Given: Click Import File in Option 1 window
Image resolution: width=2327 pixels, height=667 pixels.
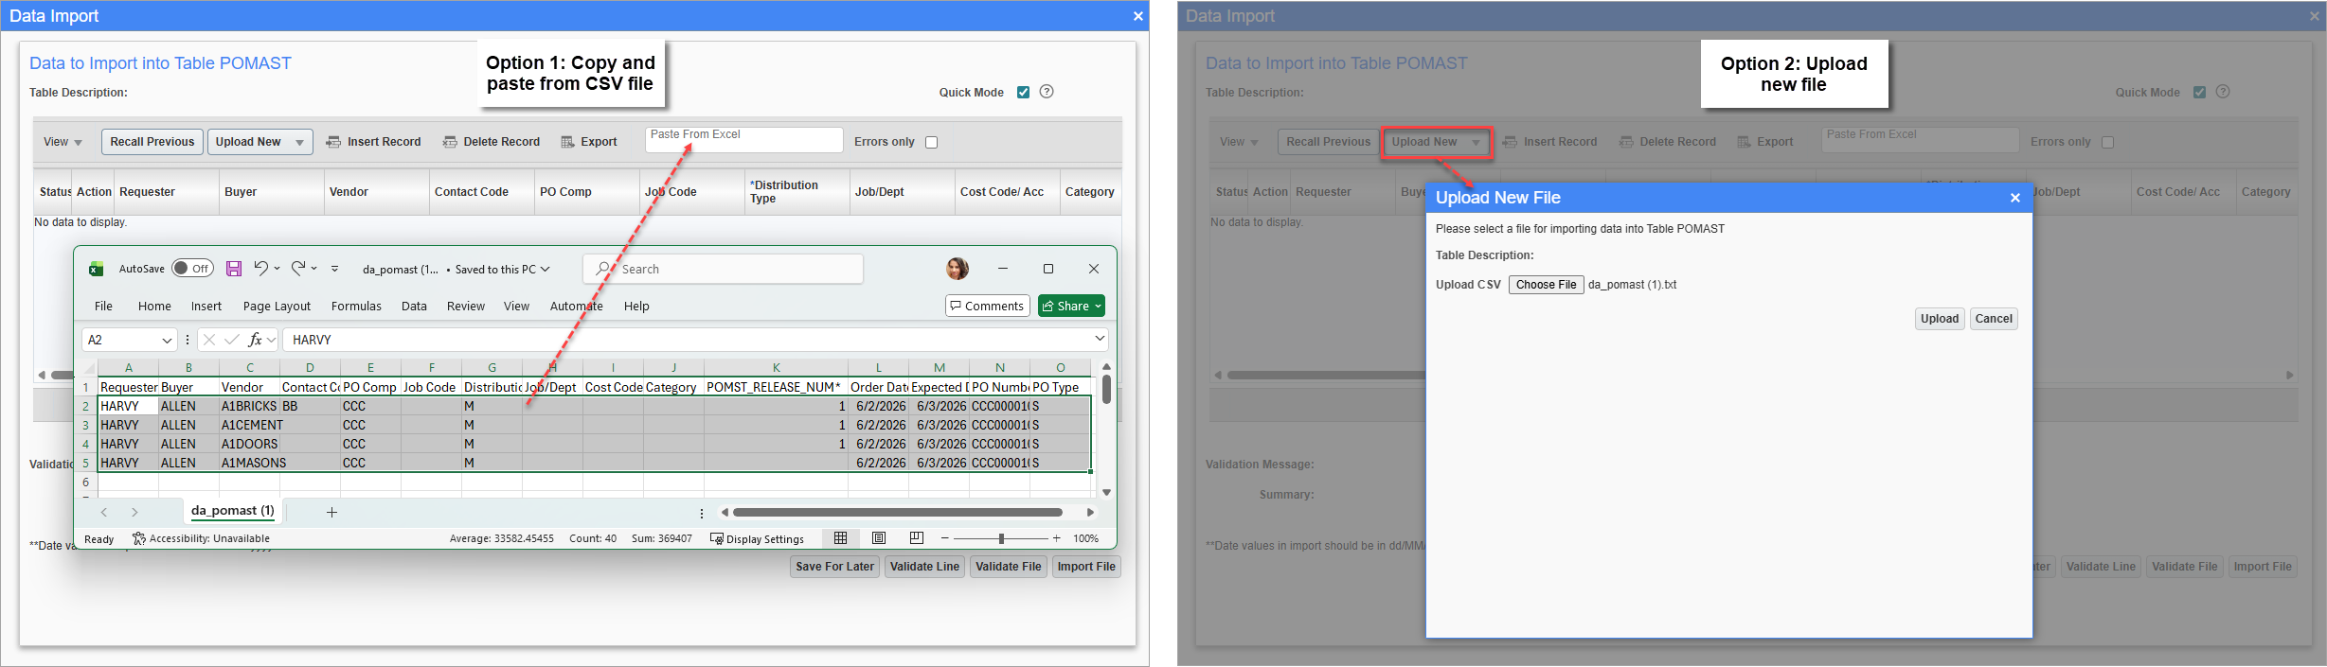Looking at the screenshot, I should pos(1086,567).
